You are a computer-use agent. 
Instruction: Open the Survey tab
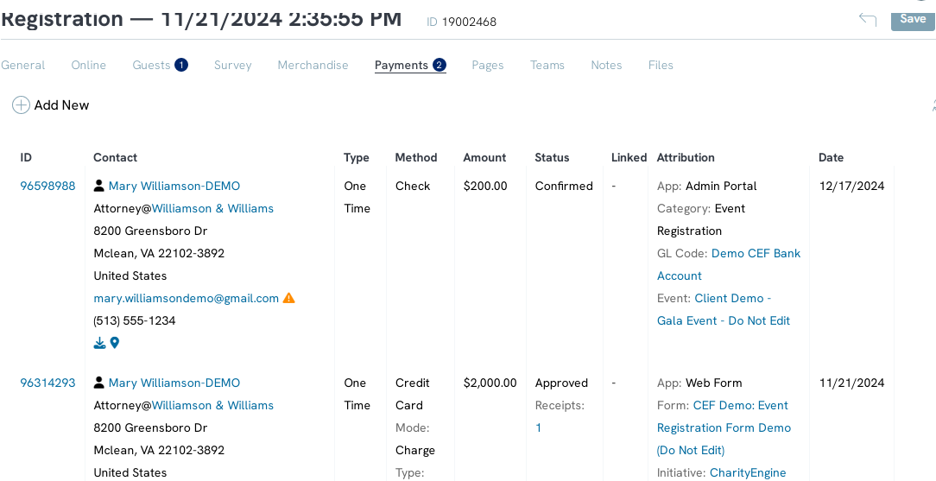click(x=233, y=65)
